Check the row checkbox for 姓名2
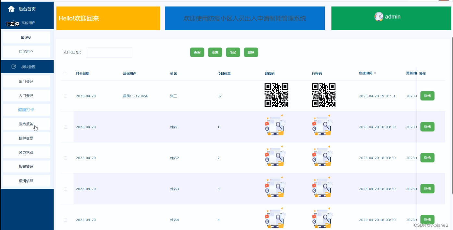 point(66,158)
